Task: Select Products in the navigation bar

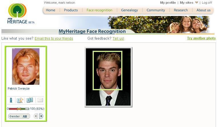Action: (71, 10)
